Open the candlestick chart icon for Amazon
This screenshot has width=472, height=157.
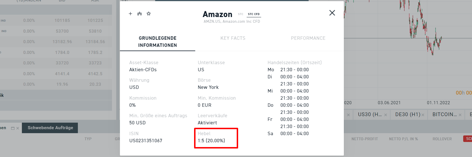(x=140, y=14)
